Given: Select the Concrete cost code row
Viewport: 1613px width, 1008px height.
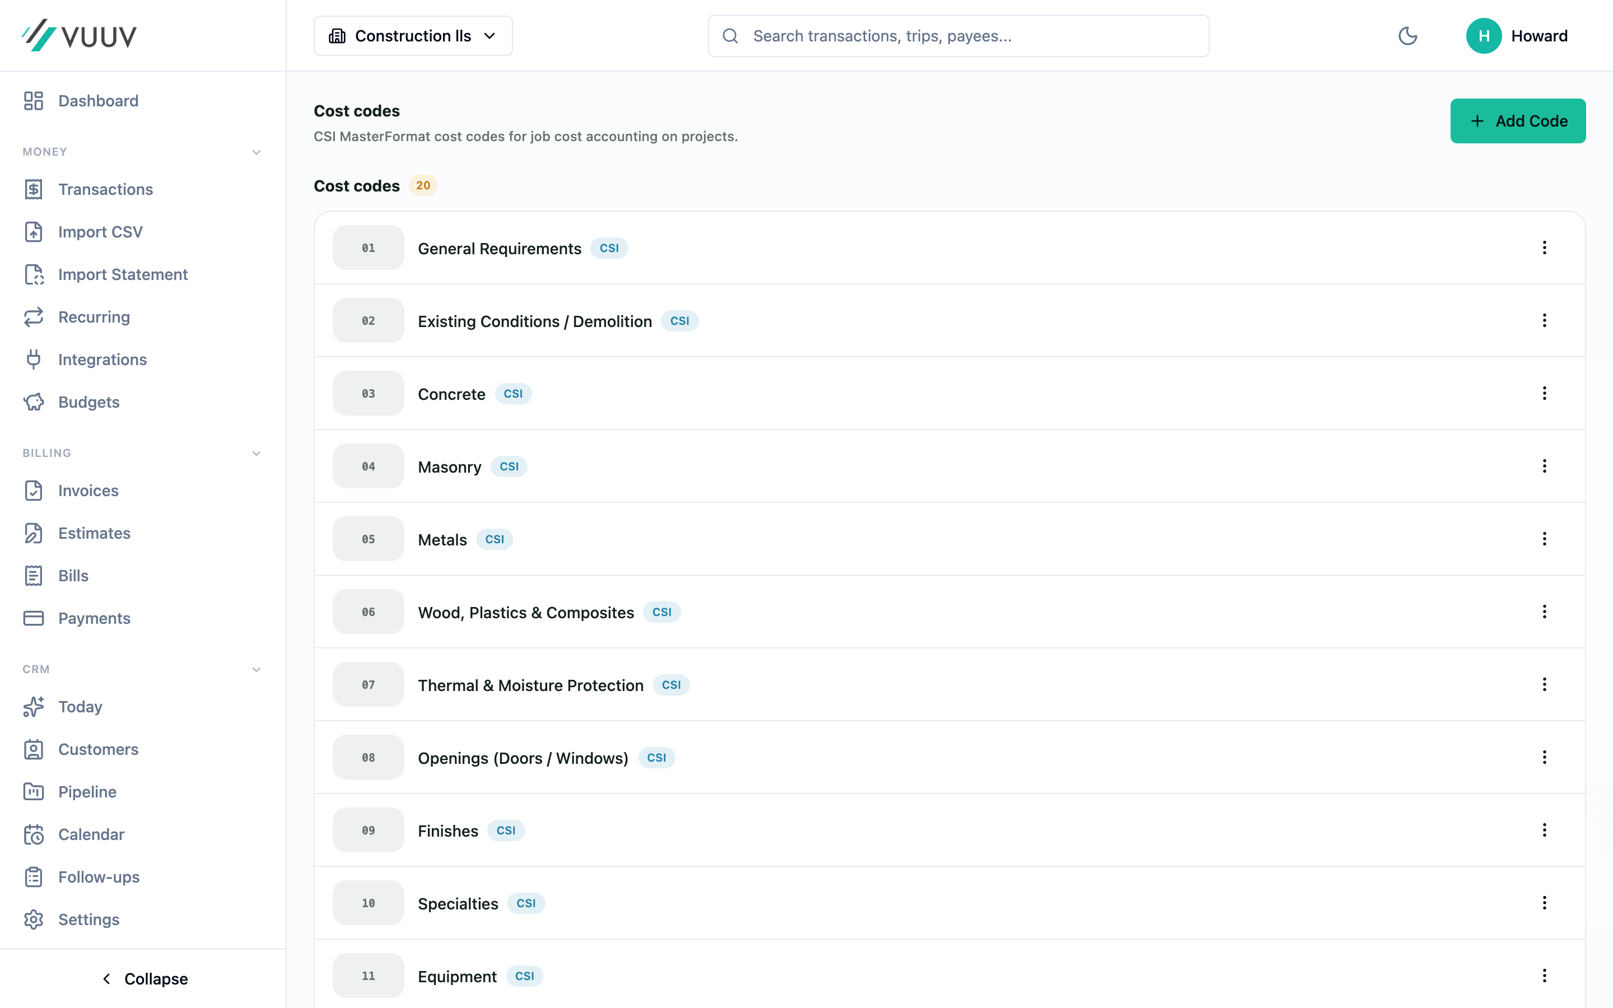Looking at the screenshot, I should pos(949,393).
